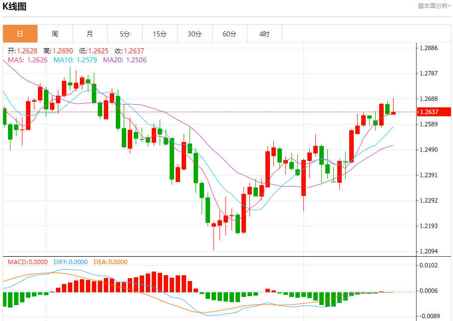The height and width of the screenshot is (321, 453).
Task: Click the MA20 1.2506 indicator label
Action: point(125,60)
